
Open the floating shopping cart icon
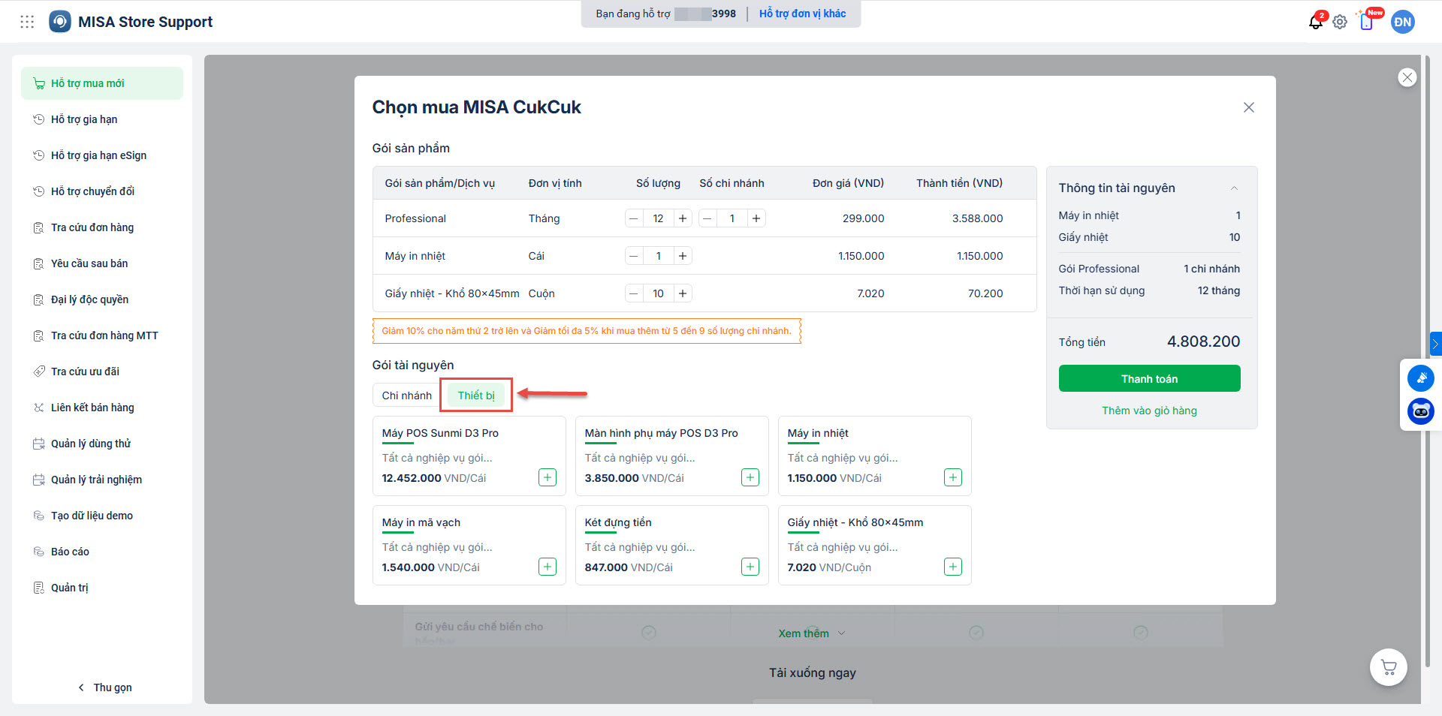tap(1389, 667)
